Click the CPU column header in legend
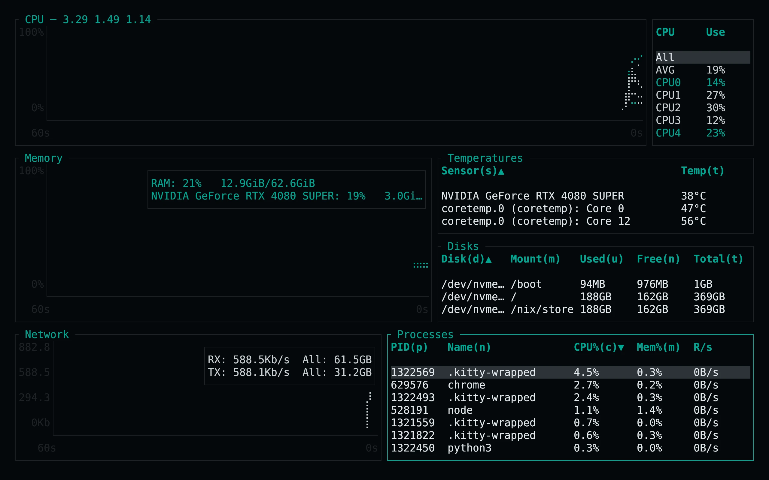 tap(665, 32)
